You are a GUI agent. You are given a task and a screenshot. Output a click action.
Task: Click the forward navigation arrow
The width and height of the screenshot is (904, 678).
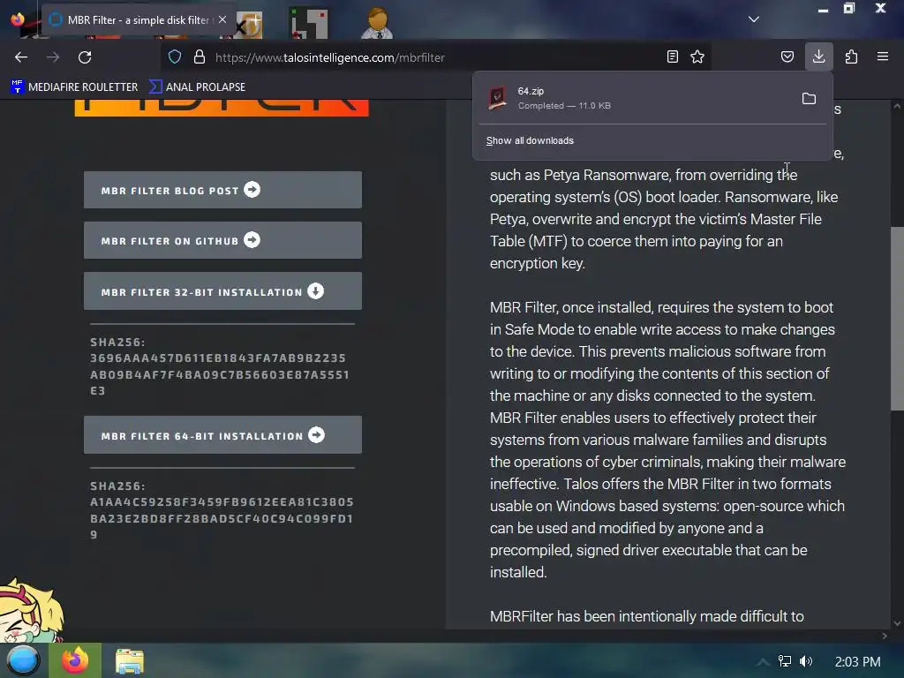[53, 57]
